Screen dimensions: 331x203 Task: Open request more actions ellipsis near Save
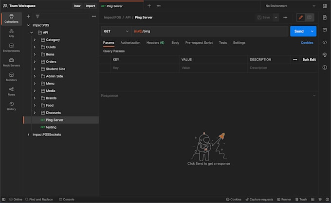(285, 17)
